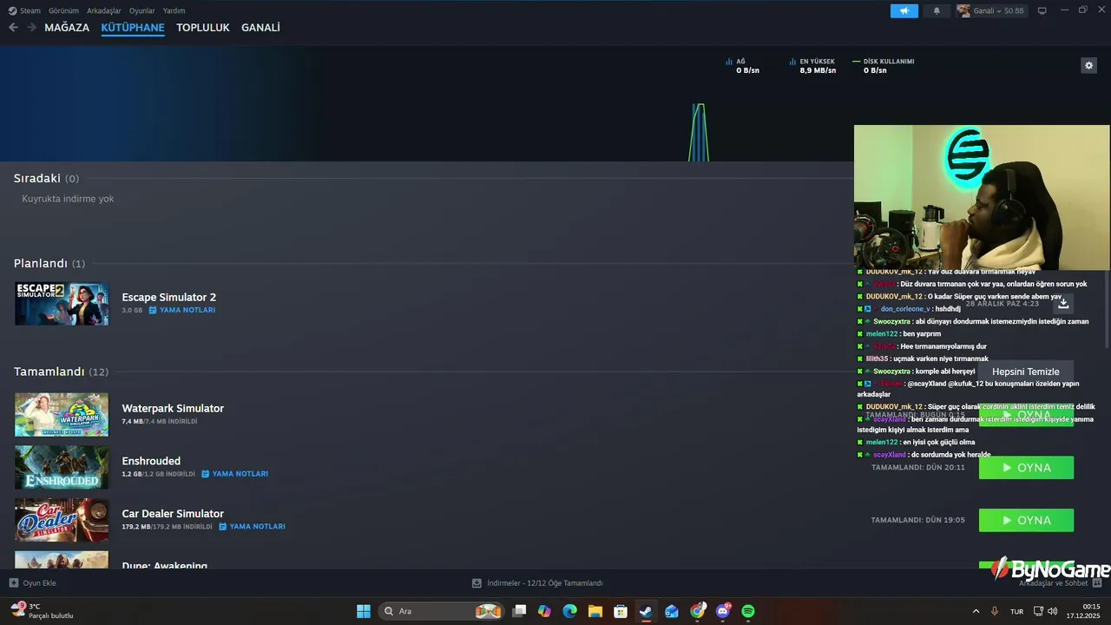
Task: Open Spotify from the taskbar
Action: (x=748, y=611)
